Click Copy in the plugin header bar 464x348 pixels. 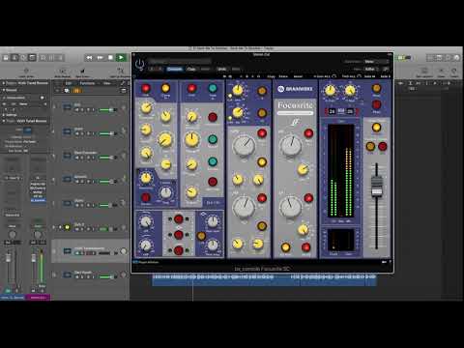tap(191, 69)
